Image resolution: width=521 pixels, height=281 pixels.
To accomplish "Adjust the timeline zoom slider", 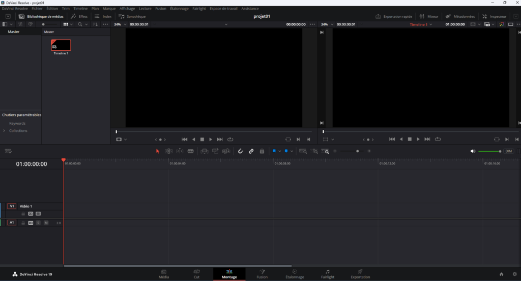I will (357, 151).
